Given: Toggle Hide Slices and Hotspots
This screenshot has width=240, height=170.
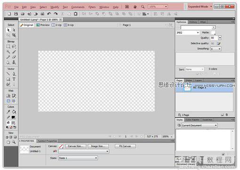Looking at the screenshot, I should tap(8, 101).
